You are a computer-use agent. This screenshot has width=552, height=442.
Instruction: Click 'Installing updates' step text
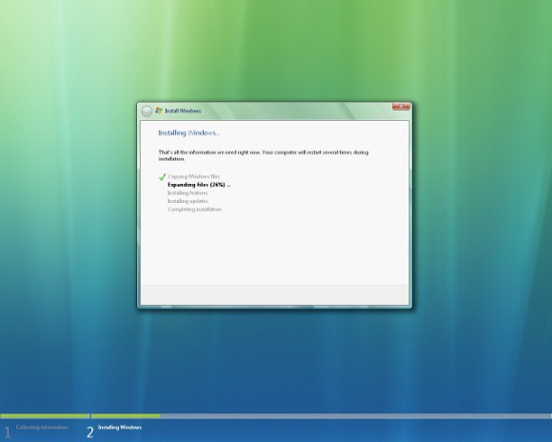187,201
